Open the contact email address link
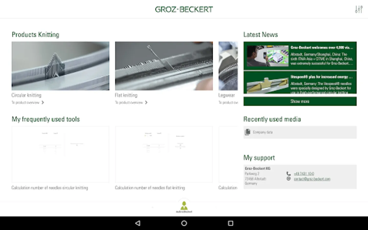 tap(312, 179)
